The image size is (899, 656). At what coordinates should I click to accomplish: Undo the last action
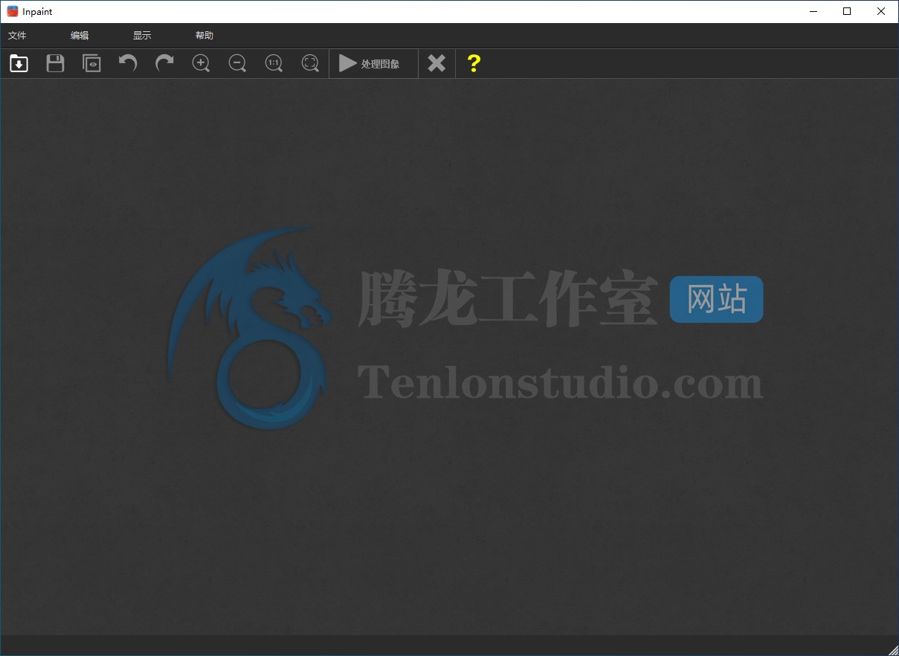tap(128, 63)
